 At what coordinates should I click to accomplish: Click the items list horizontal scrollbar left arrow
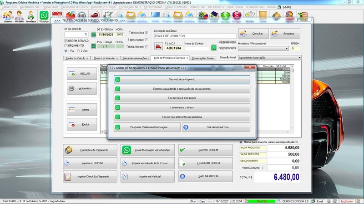pyautogui.click(x=102, y=132)
